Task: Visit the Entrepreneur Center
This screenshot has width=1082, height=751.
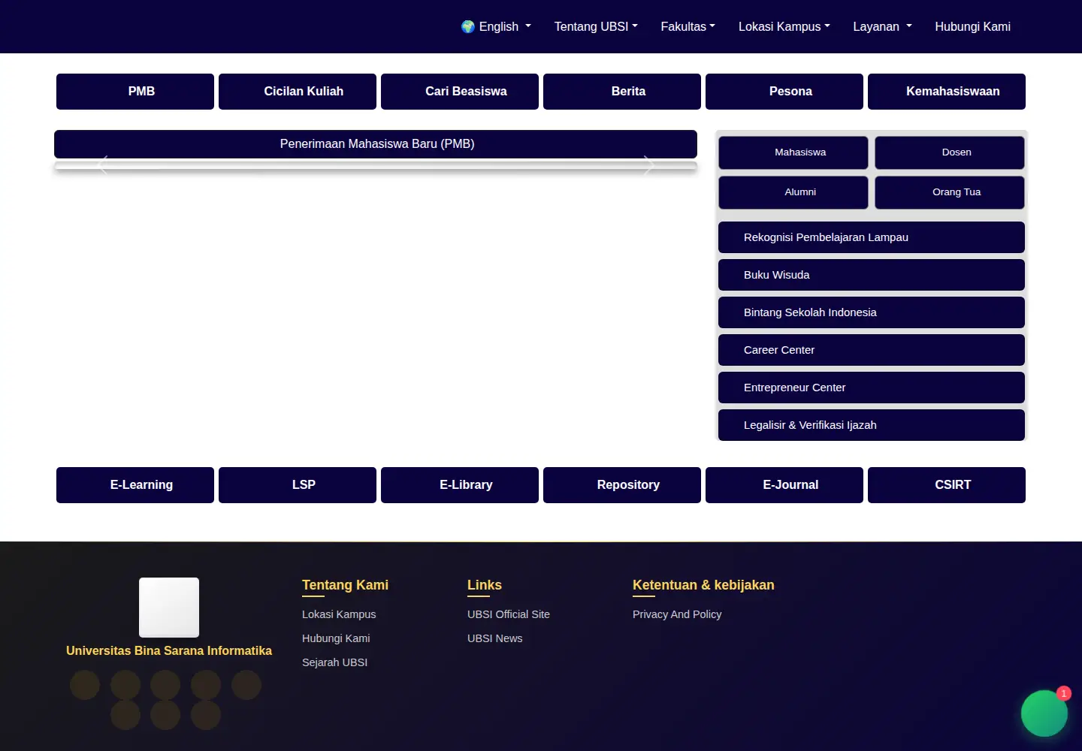Action: (872, 388)
